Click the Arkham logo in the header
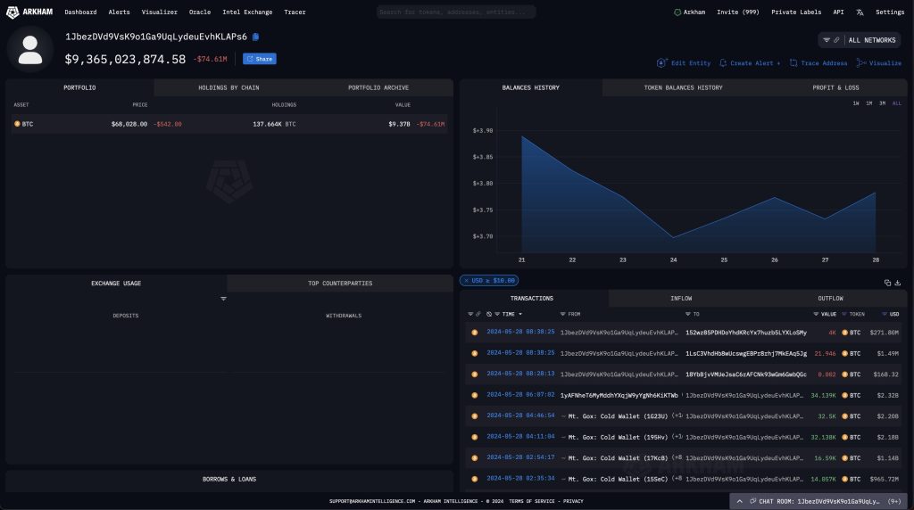914x510 pixels. pyautogui.click(x=27, y=12)
